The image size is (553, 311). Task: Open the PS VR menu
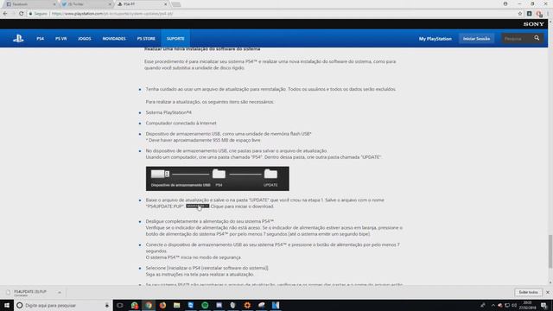[x=61, y=38]
